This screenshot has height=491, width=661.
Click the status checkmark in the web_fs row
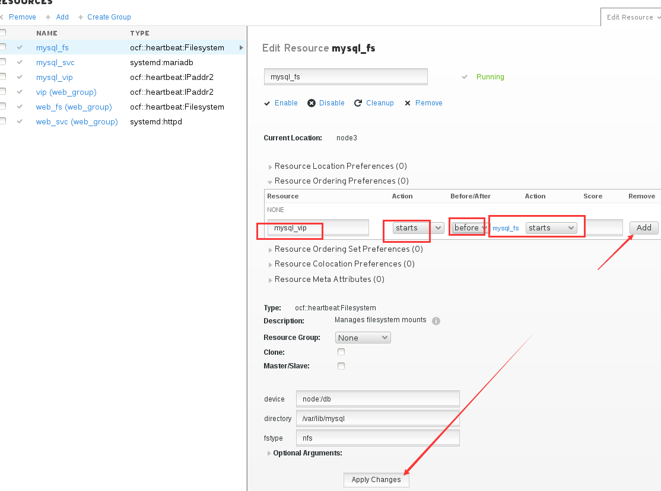(x=20, y=107)
